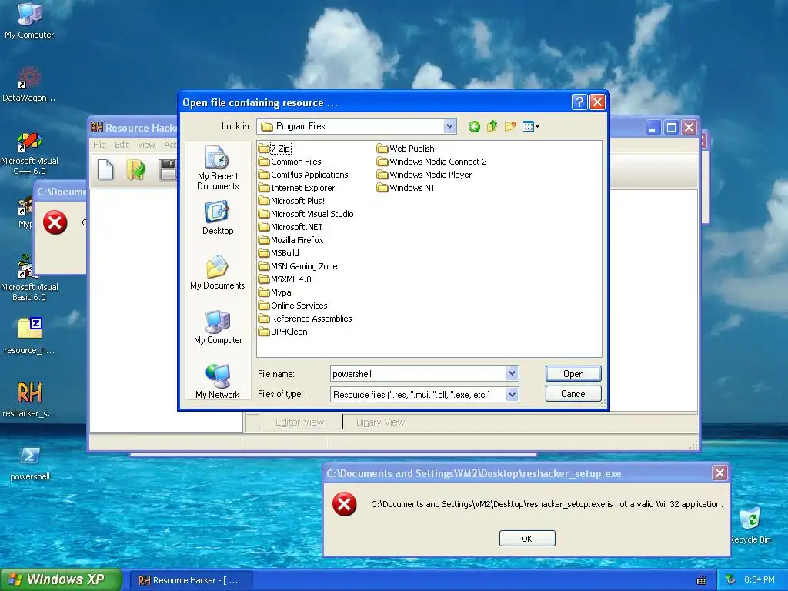The image size is (788, 591).
Task: Click My Recent Documents in places bar
Action: coord(218,168)
